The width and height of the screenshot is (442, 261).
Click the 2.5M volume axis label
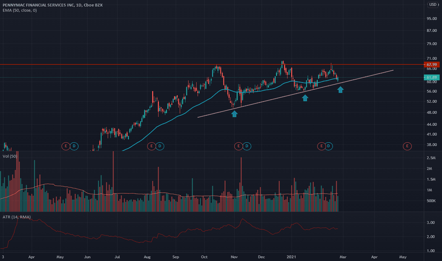click(x=431, y=158)
